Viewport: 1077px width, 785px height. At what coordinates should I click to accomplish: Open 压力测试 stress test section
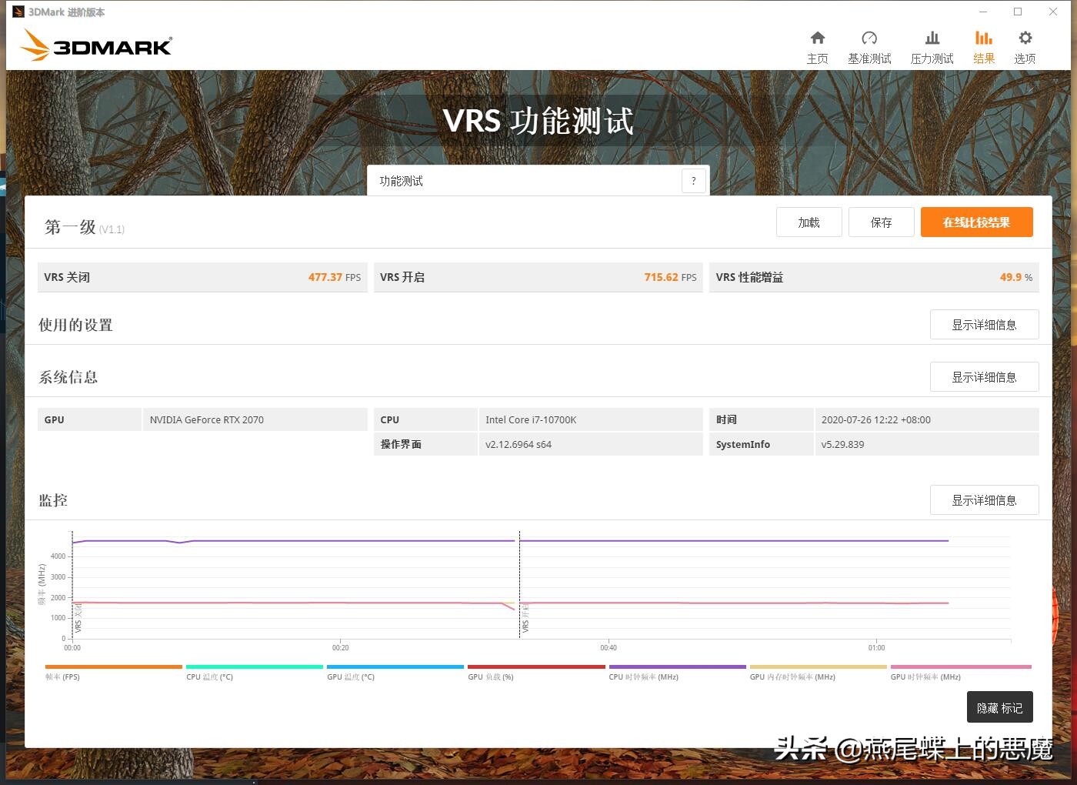932,46
